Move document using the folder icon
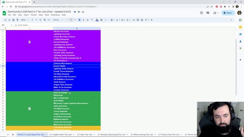244x137 pixels. click(x=79, y=12)
